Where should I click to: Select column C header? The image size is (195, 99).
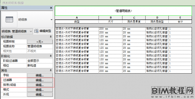tap(134, 18)
